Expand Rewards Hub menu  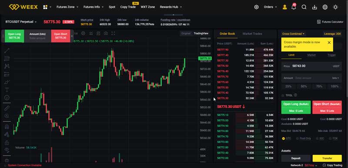[171, 7]
